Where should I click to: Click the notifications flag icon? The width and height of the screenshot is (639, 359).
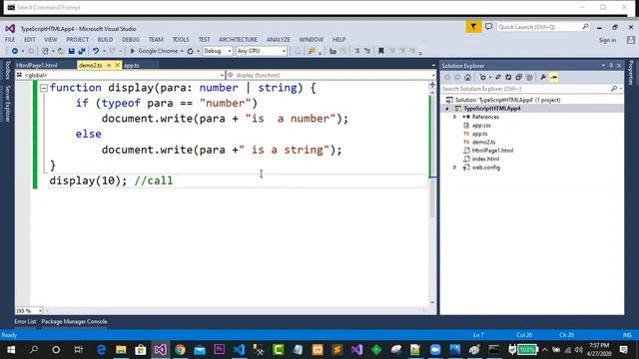click(x=473, y=27)
